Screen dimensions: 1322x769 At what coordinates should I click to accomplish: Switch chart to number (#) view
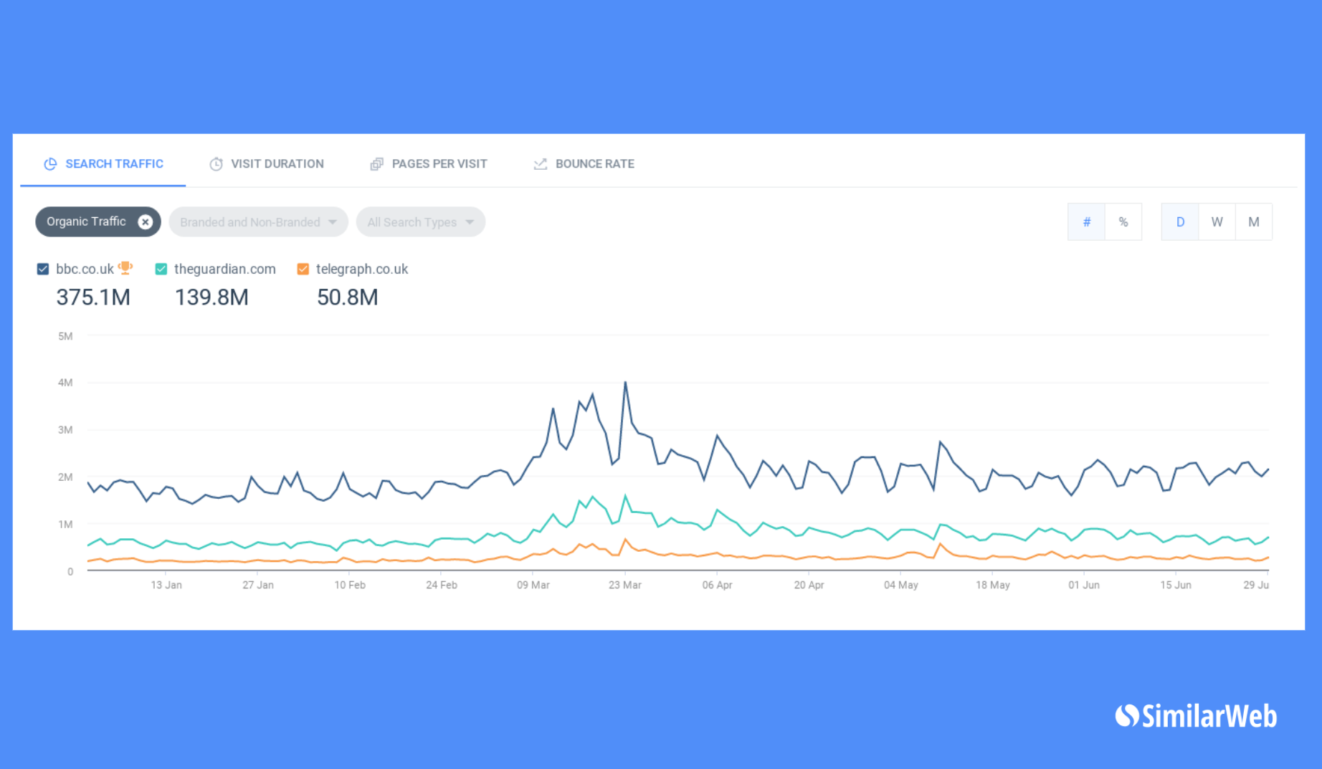pos(1086,222)
